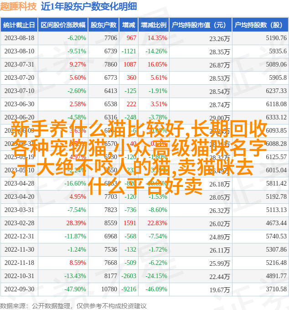Click the average shares value 6237.33
The image size is (289, 310).
[x=276, y=91]
